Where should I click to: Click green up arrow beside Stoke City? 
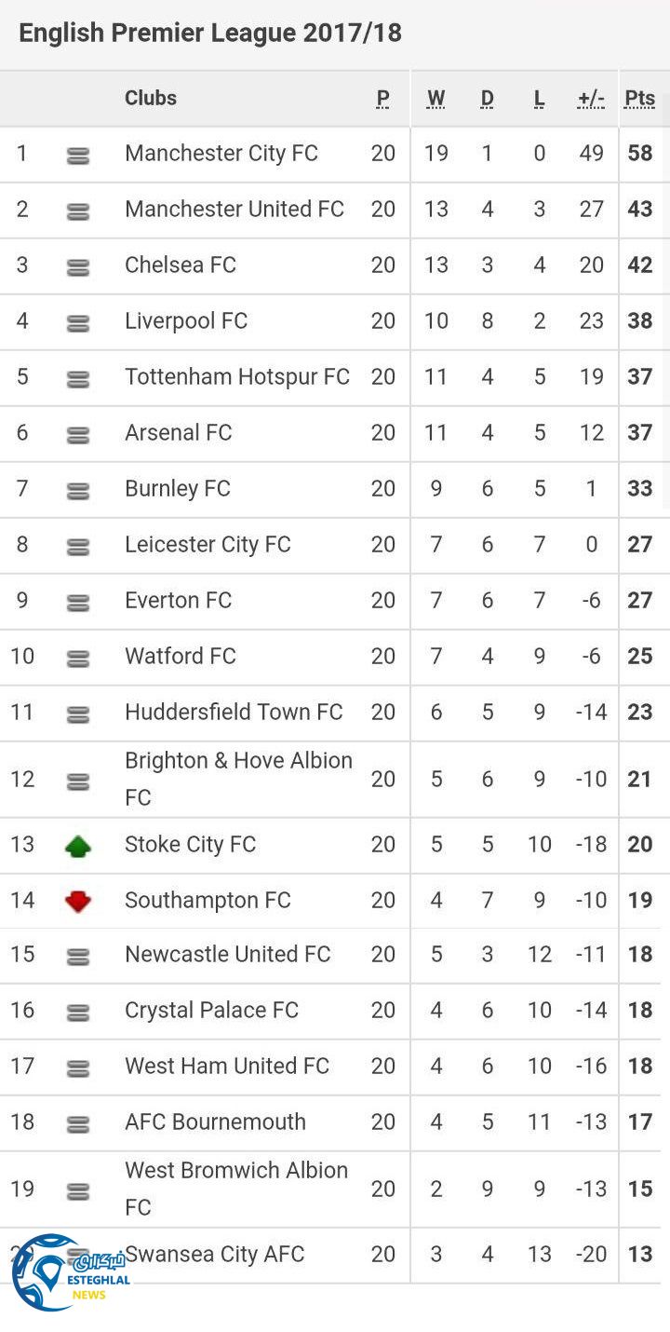click(x=78, y=846)
